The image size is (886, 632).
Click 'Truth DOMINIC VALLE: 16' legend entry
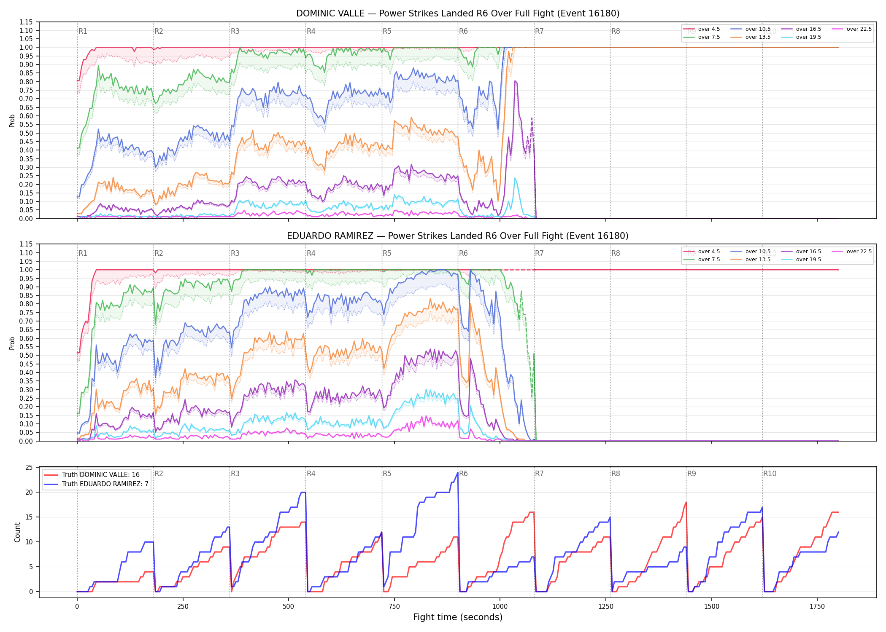click(x=92, y=475)
